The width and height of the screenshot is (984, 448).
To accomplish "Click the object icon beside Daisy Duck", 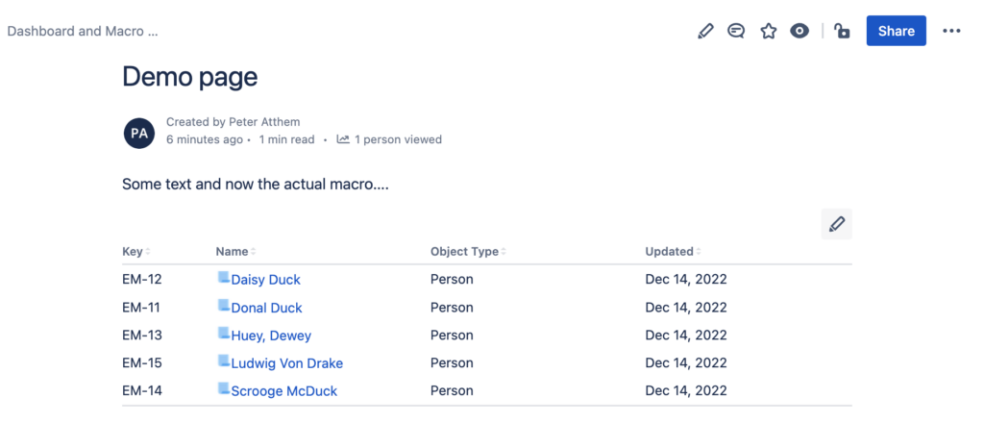I will [223, 277].
